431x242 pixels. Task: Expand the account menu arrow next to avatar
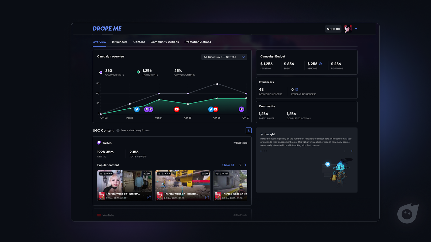click(356, 29)
